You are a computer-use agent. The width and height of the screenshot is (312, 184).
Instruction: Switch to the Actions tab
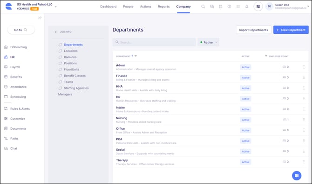146,6
